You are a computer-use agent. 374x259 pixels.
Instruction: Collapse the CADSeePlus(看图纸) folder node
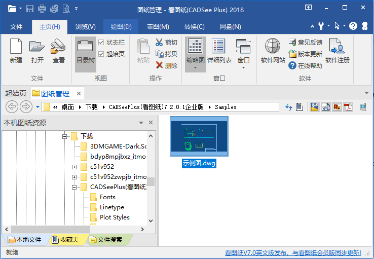[74, 188]
